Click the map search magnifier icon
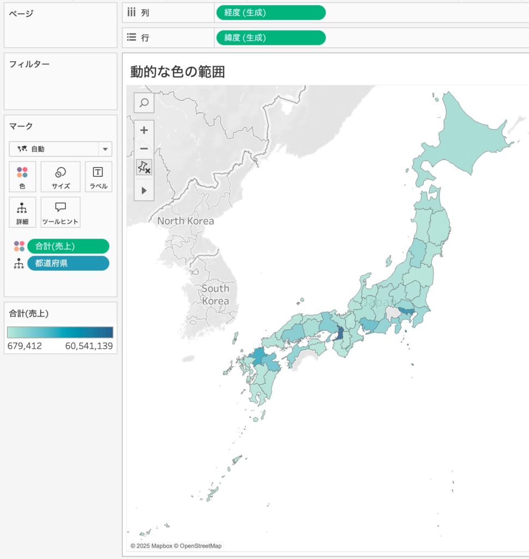The height and width of the screenshot is (559, 529). click(x=144, y=103)
